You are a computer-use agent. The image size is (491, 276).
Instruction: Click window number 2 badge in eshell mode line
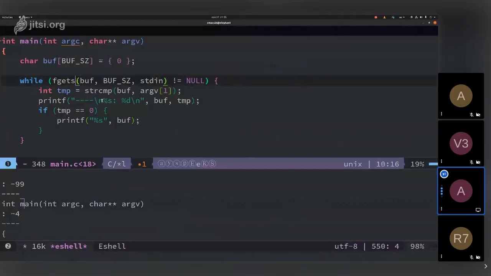(8, 246)
